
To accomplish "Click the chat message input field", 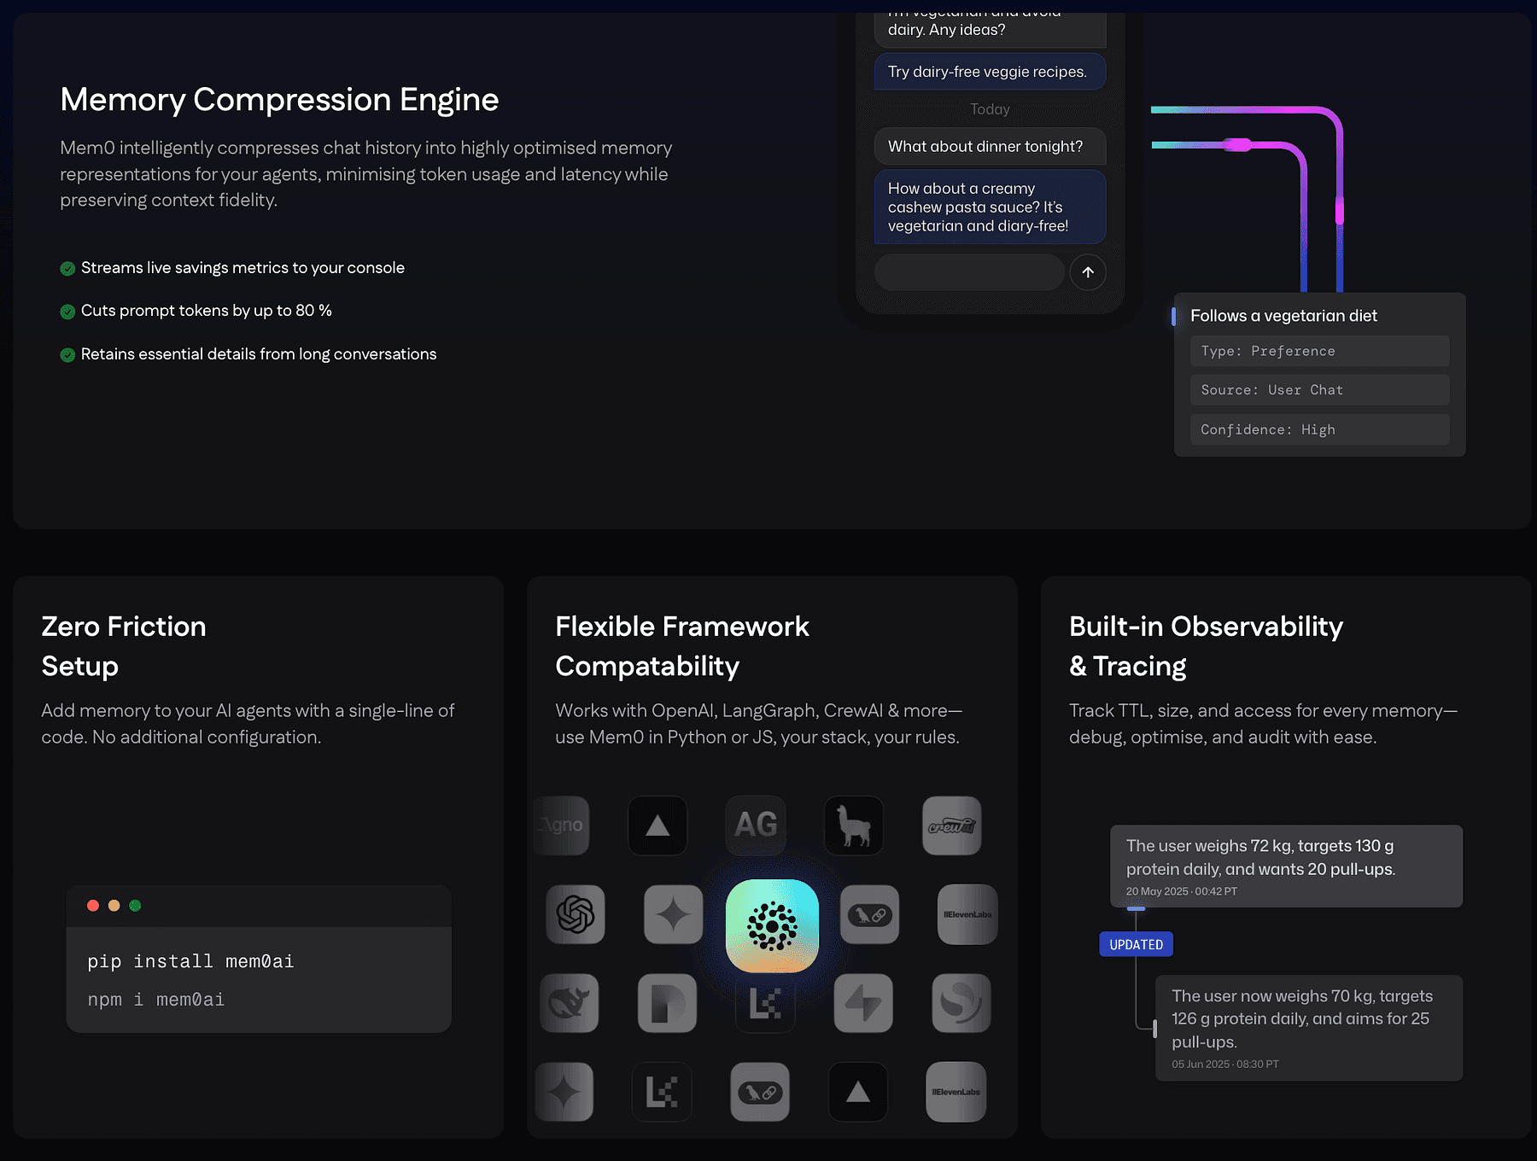I will coord(969,272).
